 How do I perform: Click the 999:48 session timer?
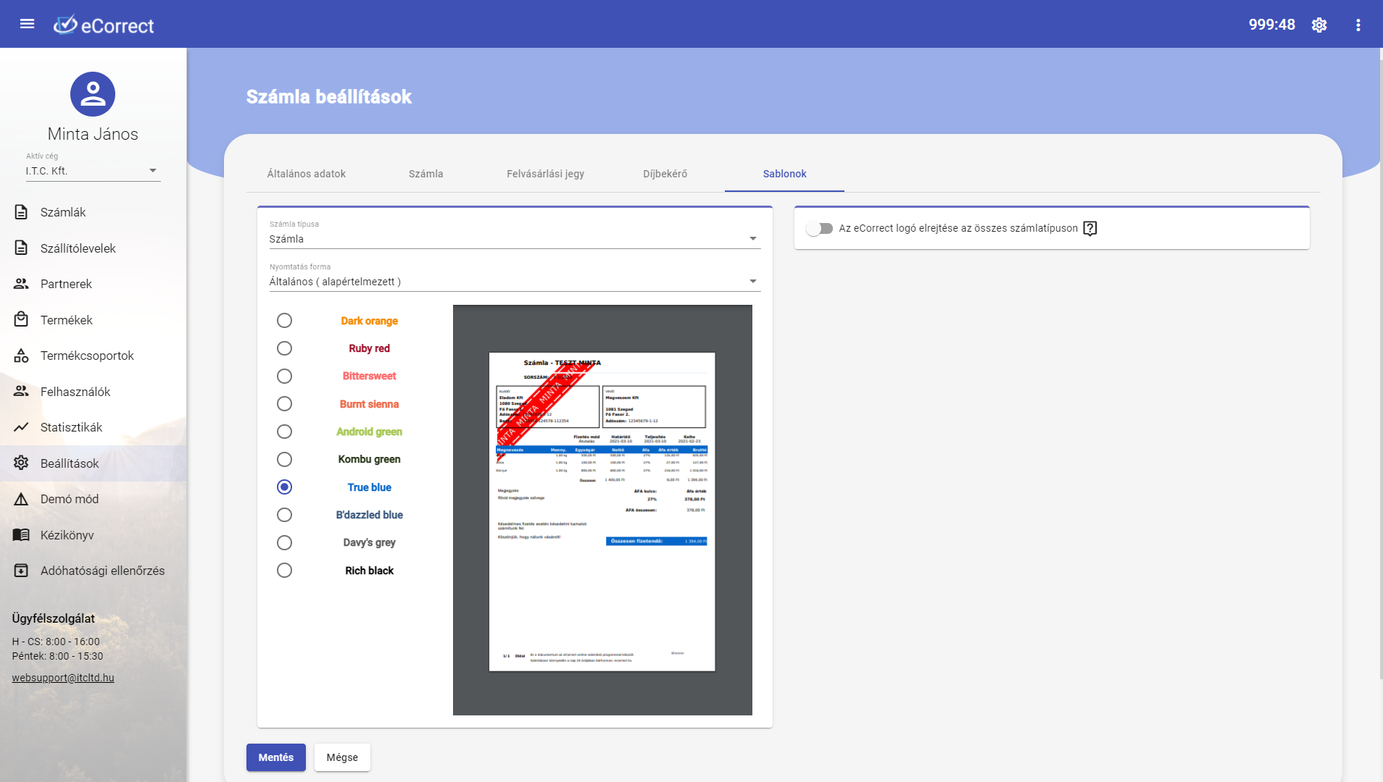click(x=1271, y=25)
